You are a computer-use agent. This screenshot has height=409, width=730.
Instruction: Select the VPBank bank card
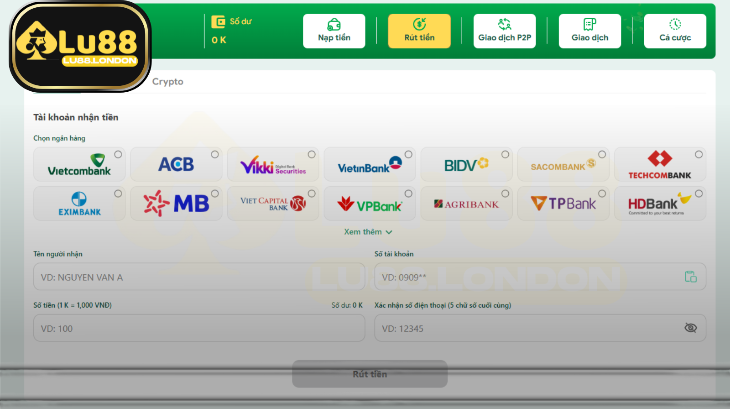pyautogui.click(x=369, y=204)
